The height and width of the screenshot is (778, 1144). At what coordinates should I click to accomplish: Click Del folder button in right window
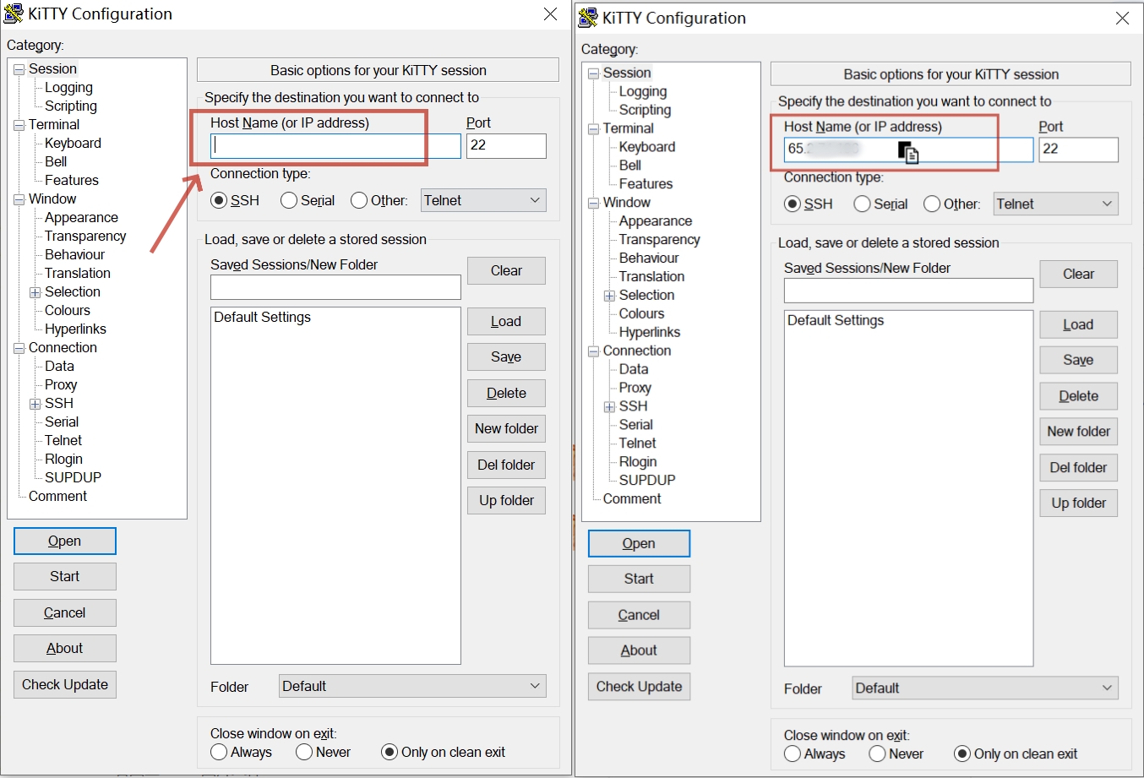[x=1078, y=467]
